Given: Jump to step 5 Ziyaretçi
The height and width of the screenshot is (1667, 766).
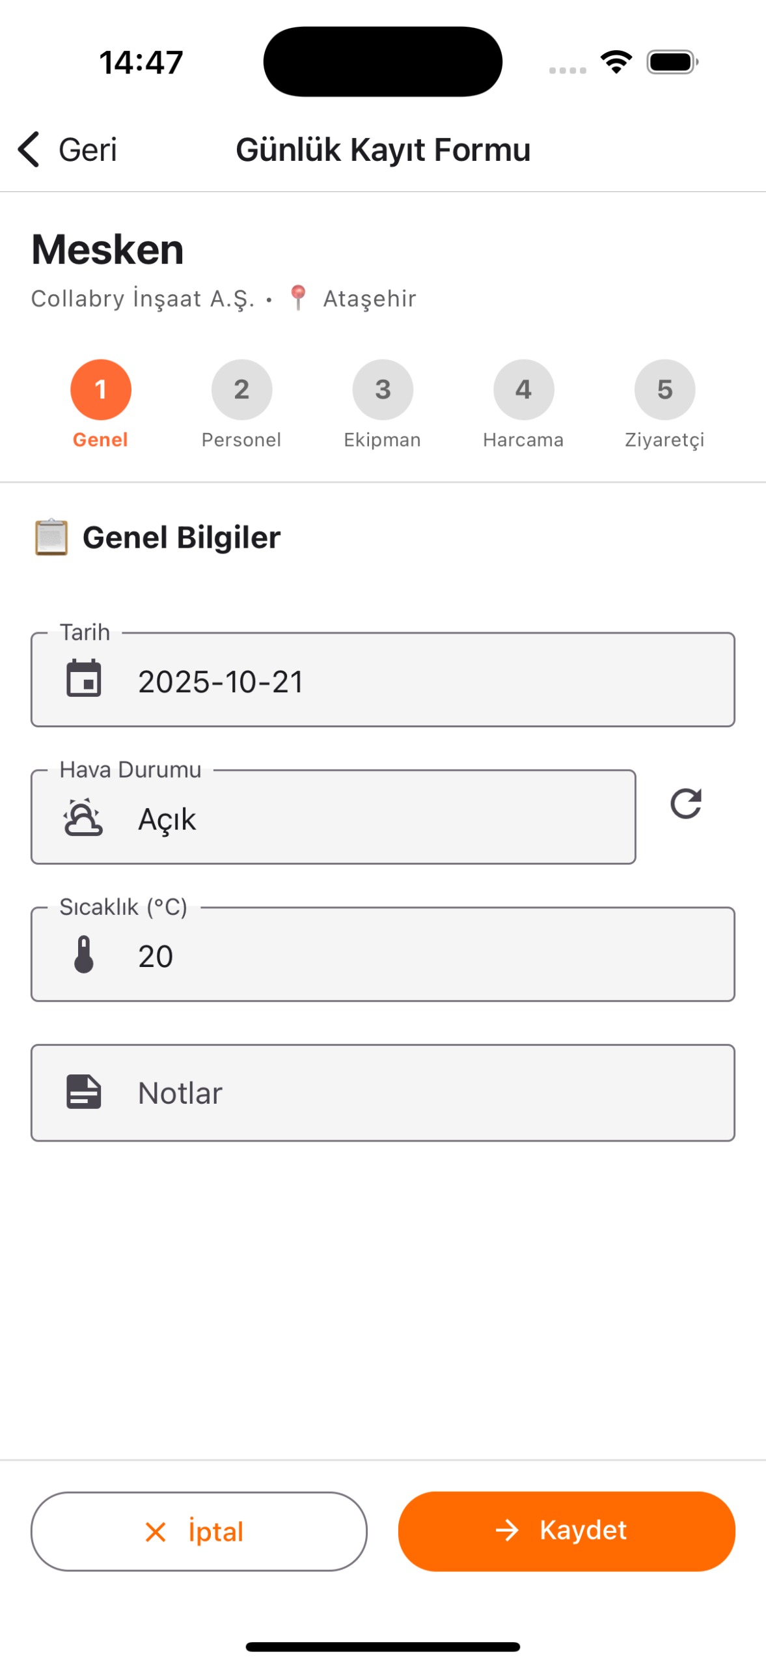Looking at the screenshot, I should click(x=664, y=389).
